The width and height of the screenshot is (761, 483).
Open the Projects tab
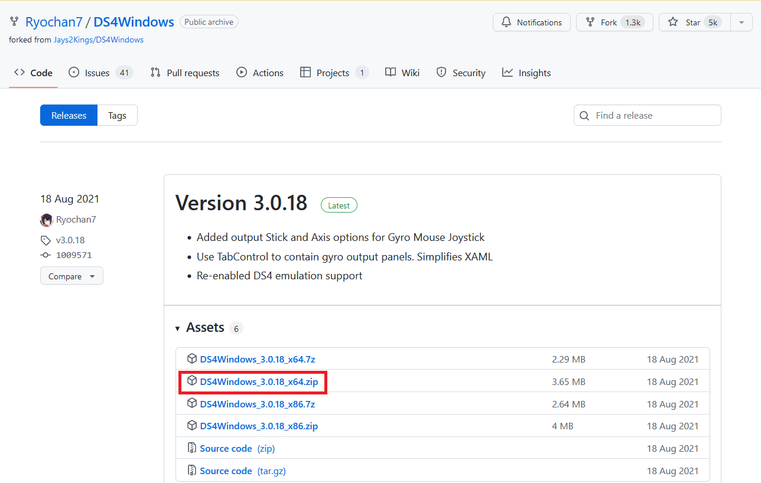tap(334, 73)
